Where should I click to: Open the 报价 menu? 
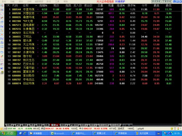coord(21,2)
